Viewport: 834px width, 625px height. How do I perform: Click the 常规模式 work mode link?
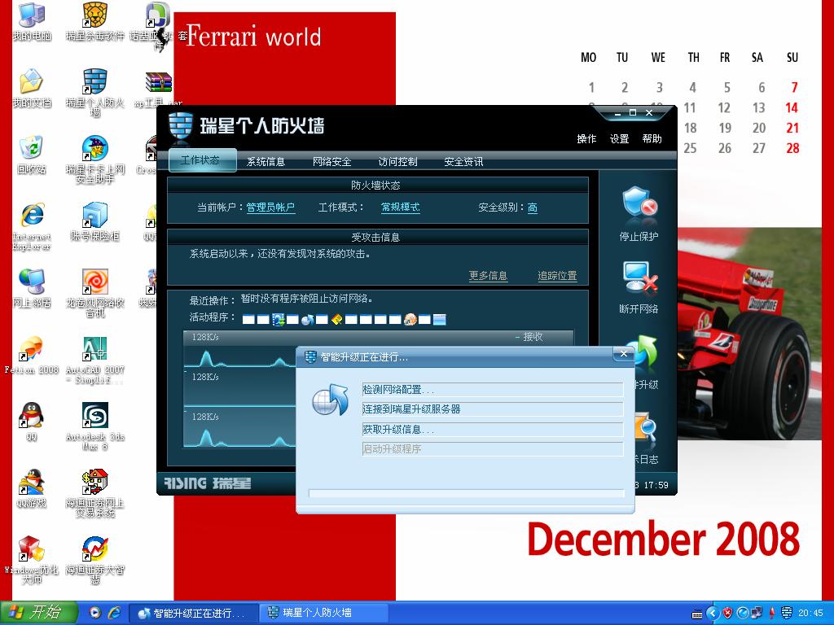(x=400, y=208)
